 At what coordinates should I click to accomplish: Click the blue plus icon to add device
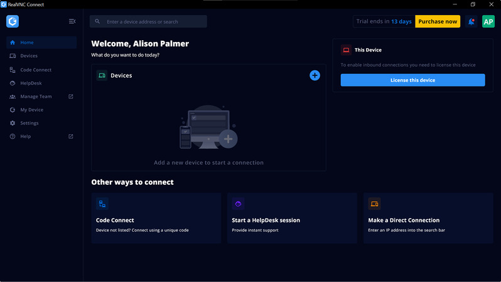315,75
